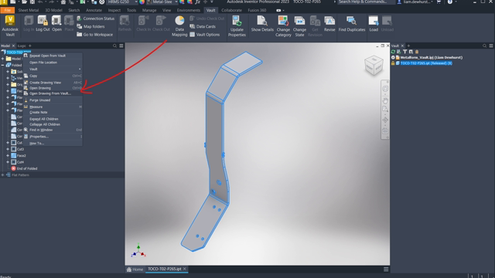Image resolution: width=495 pixels, height=278 pixels.
Task: Select Purge Unused from context menu
Action: pos(53,100)
